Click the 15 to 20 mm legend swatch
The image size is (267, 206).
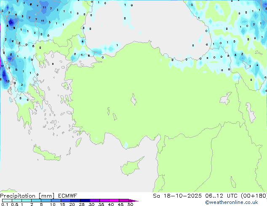coord(65,201)
